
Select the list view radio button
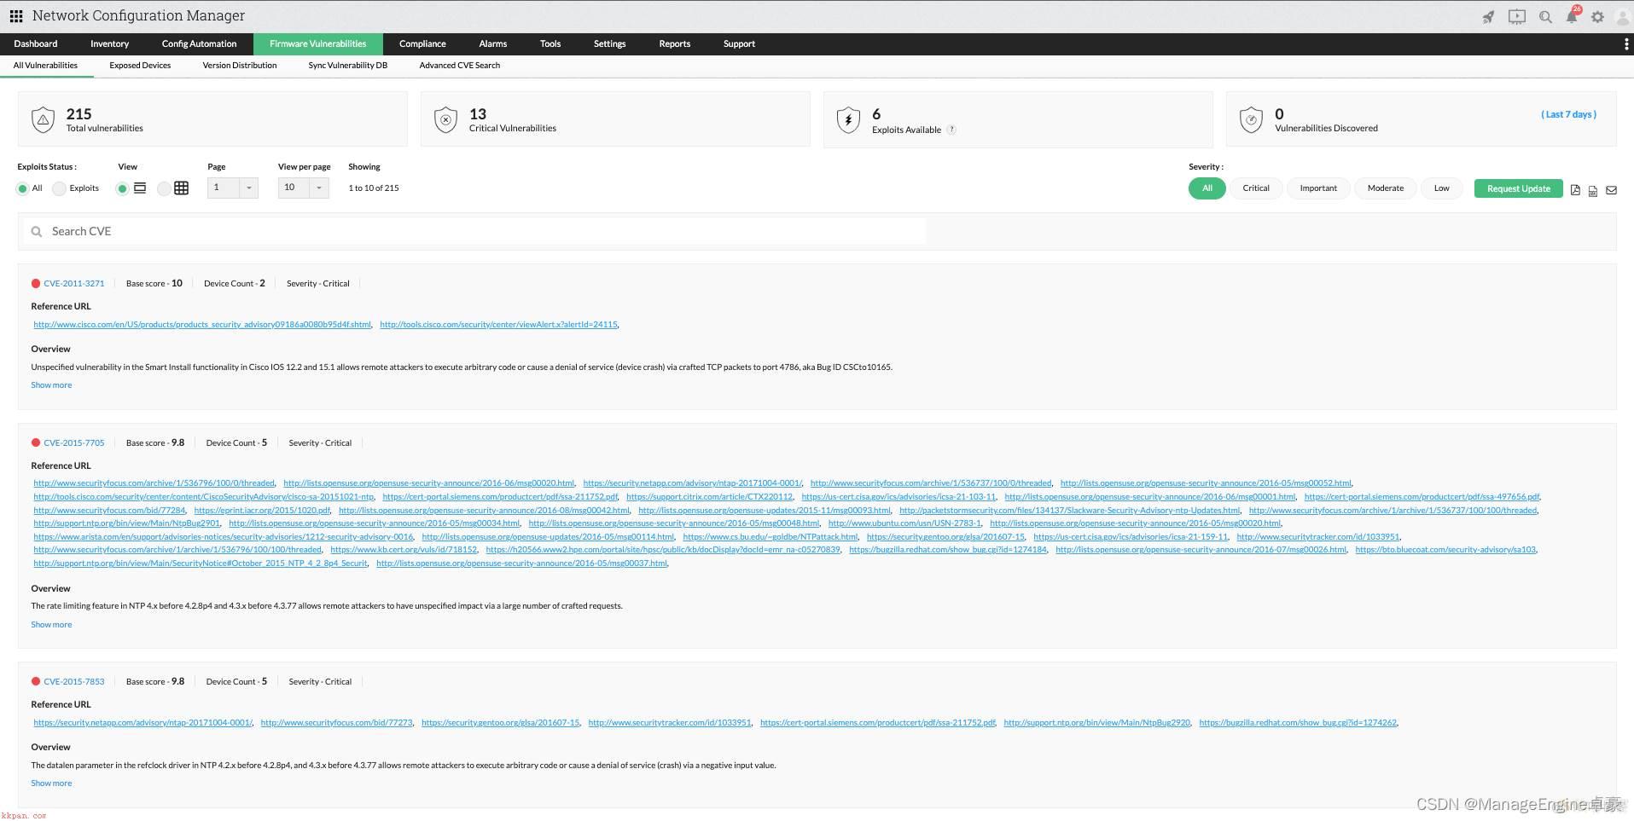point(122,188)
